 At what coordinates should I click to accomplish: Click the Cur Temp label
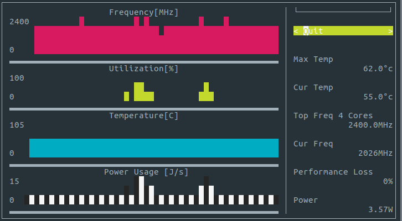point(313,87)
